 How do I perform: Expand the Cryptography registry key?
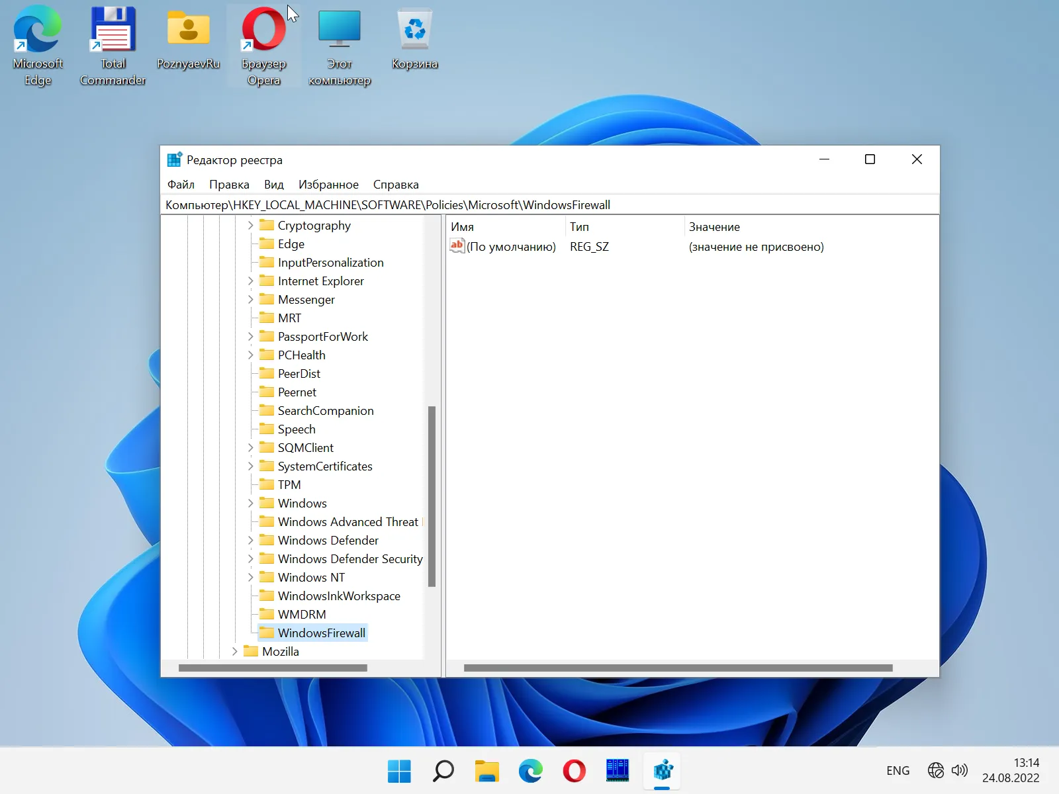pos(250,226)
